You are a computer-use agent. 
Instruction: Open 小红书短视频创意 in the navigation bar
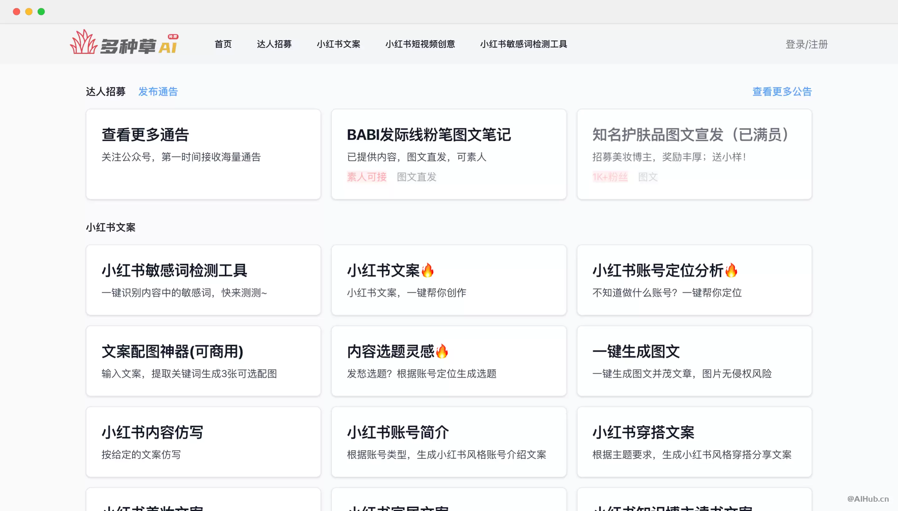(x=420, y=44)
